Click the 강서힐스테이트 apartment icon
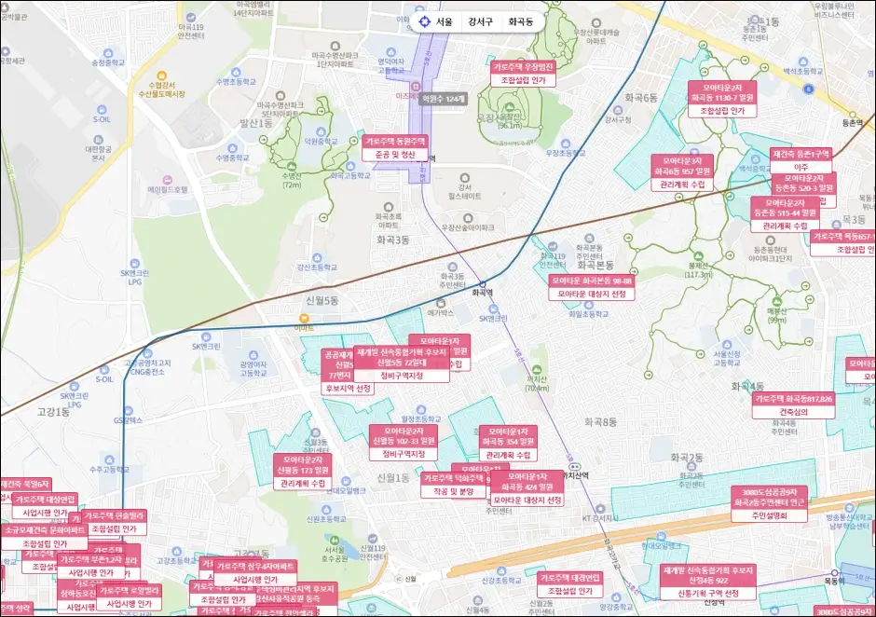This screenshot has height=617, width=876. point(464,179)
